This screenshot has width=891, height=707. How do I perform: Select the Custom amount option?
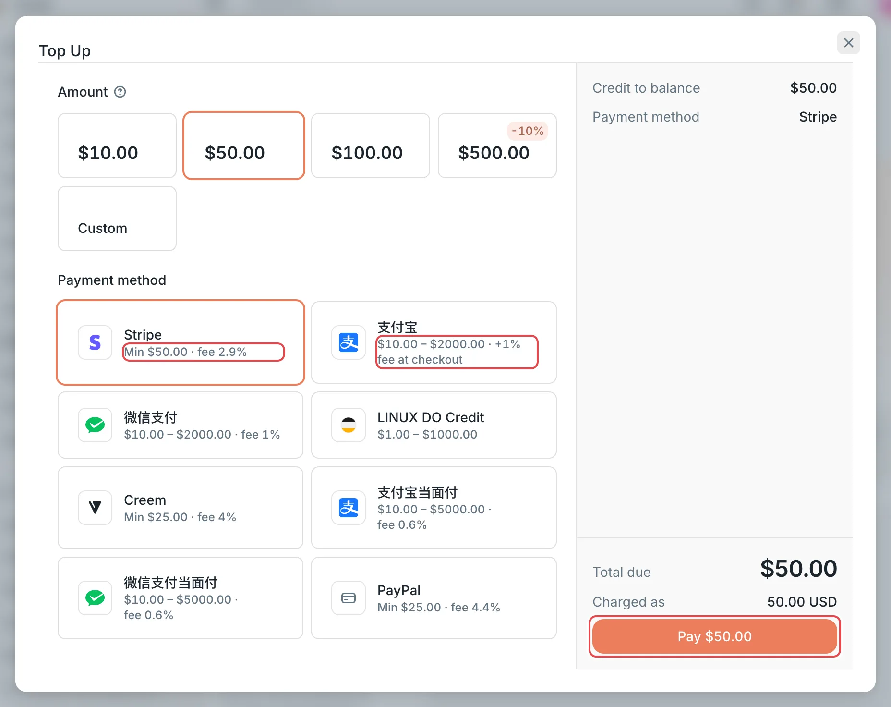click(x=117, y=219)
